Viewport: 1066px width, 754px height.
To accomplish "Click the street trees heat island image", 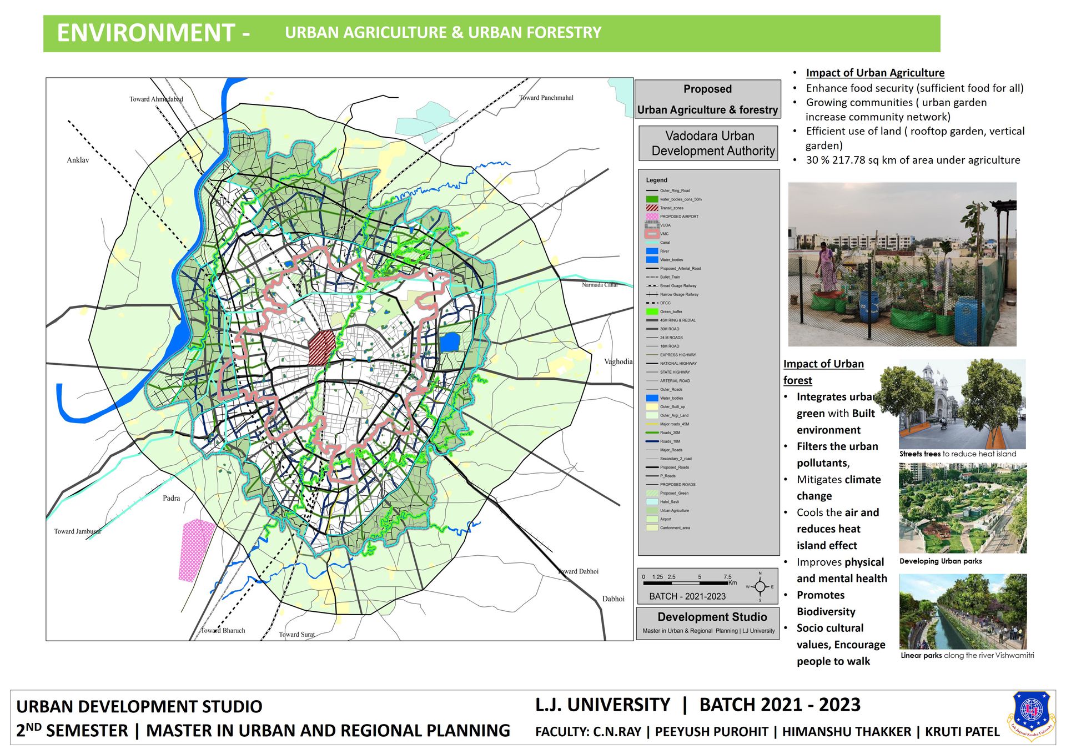I will (x=962, y=404).
